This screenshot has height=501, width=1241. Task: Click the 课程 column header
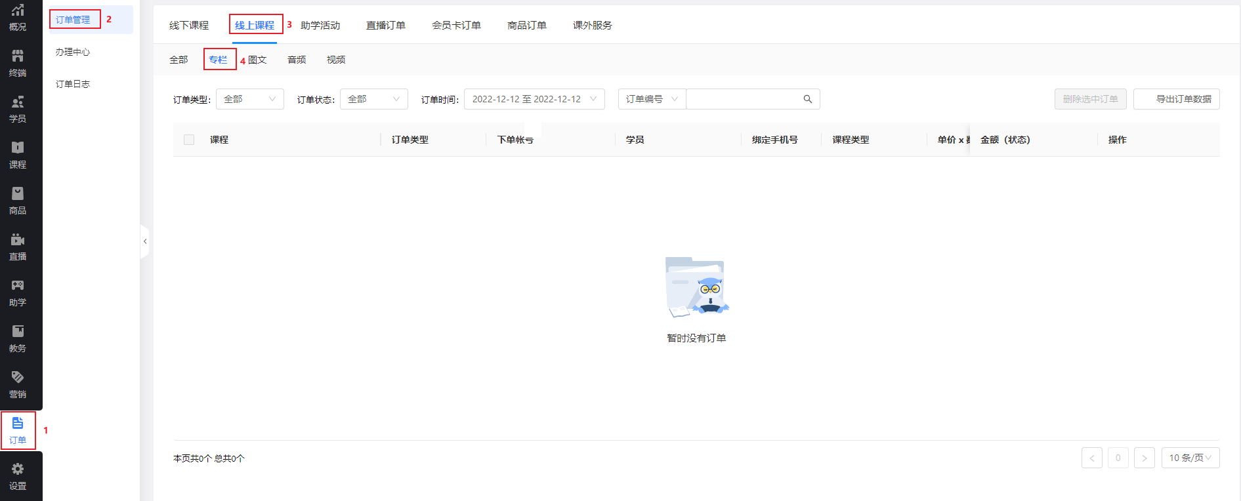pyautogui.click(x=219, y=140)
